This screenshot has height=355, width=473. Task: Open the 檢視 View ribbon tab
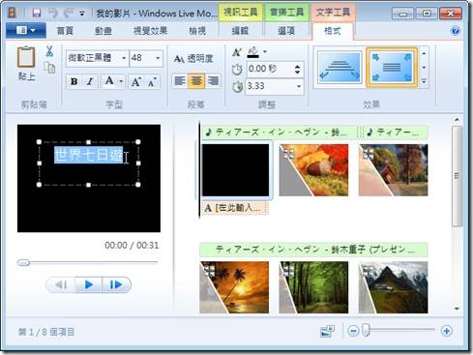[x=197, y=31]
